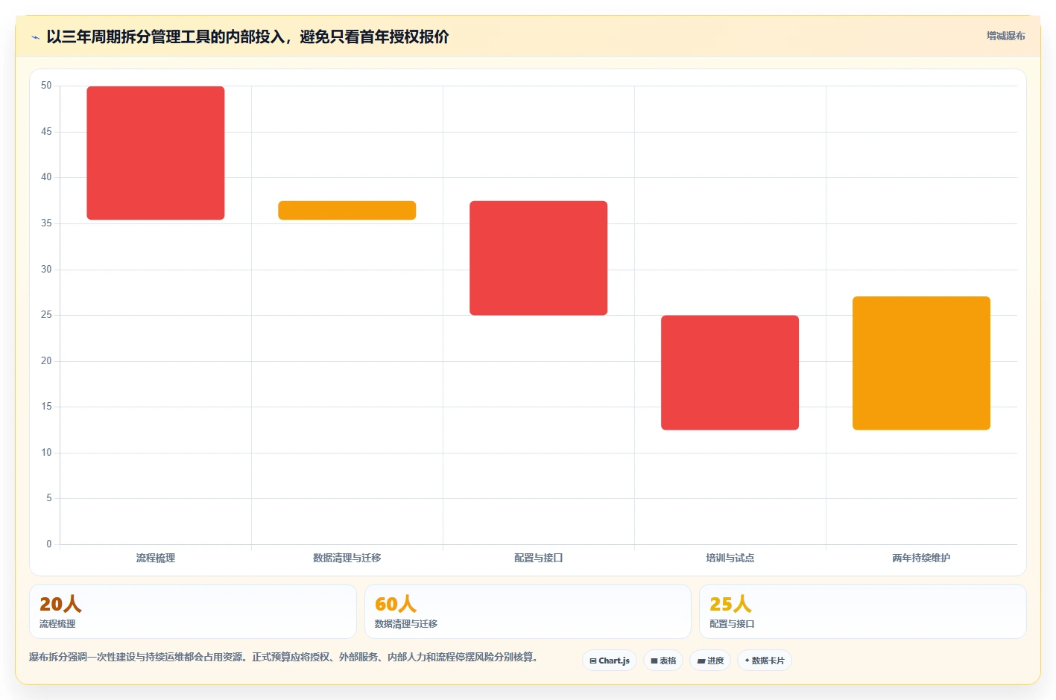Click the x-axis label 数据清理与迁移
This screenshot has width=1056, height=700.
[x=347, y=558]
